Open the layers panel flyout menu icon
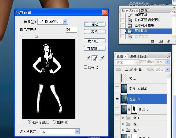176x138 pixels. click(168, 57)
